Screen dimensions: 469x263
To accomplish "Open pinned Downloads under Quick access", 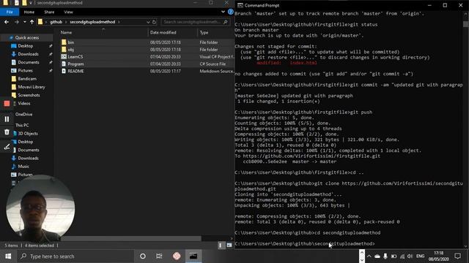I will (x=28, y=54).
